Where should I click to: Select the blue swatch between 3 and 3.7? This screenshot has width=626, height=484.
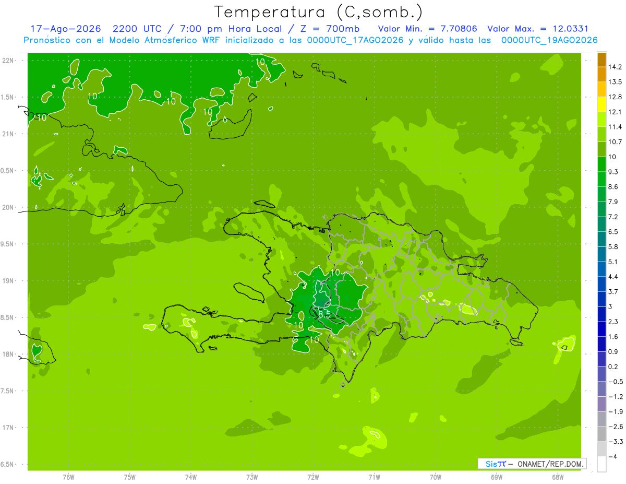tap(601, 299)
